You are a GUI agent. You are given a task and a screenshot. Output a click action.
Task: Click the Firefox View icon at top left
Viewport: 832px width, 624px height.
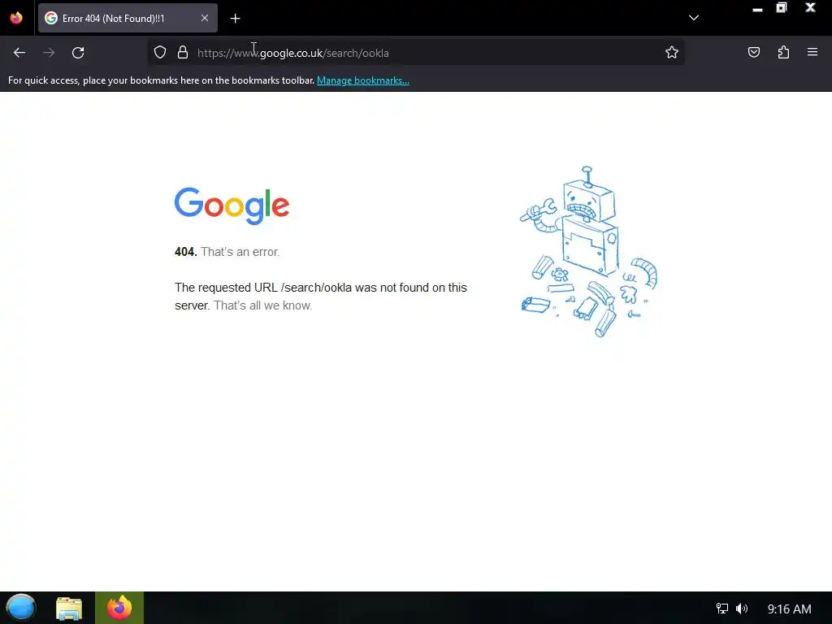pos(16,18)
